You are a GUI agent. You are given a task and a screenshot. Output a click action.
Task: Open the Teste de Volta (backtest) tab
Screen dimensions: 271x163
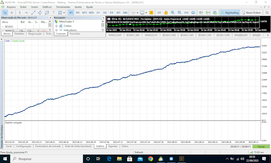78,146
